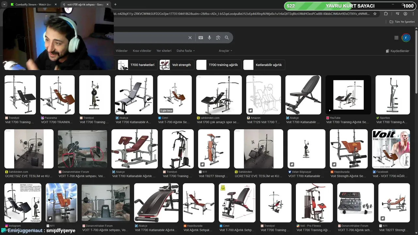The width and height of the screenshot is (418, 235).
Task: Open the 'Voit Ağırlık Sehpal...' Hepsiburada title
Action: (198, 230)
